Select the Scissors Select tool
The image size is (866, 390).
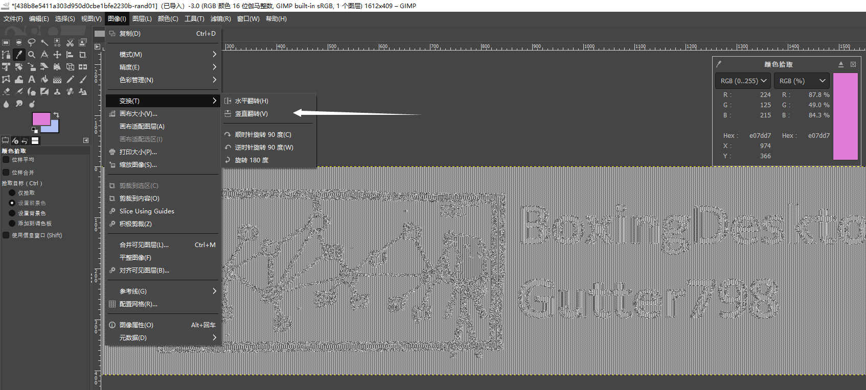coord(70,42)
